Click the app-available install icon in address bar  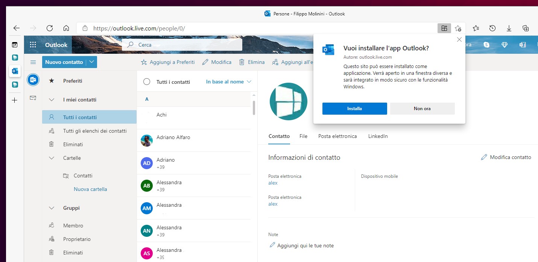(x=444, y=28)
